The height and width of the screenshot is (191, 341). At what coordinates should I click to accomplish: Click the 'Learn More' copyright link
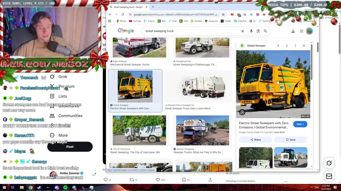click(x=279, y=132)
